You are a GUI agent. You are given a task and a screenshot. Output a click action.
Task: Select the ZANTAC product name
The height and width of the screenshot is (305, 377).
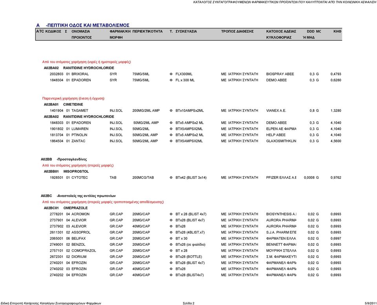pos(79,141)
